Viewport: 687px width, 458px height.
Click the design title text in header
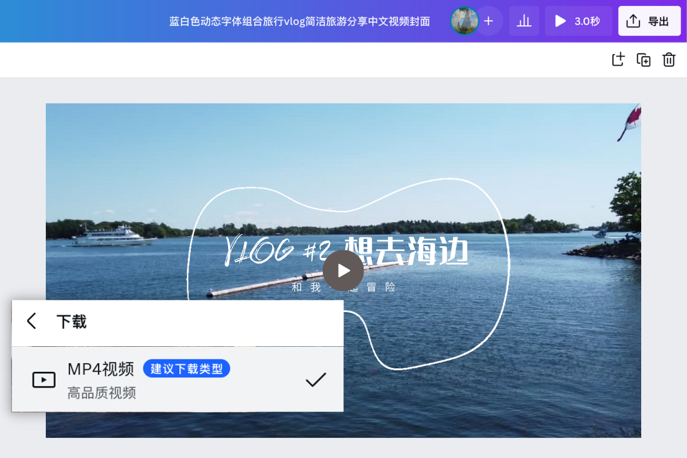point(299,21)
